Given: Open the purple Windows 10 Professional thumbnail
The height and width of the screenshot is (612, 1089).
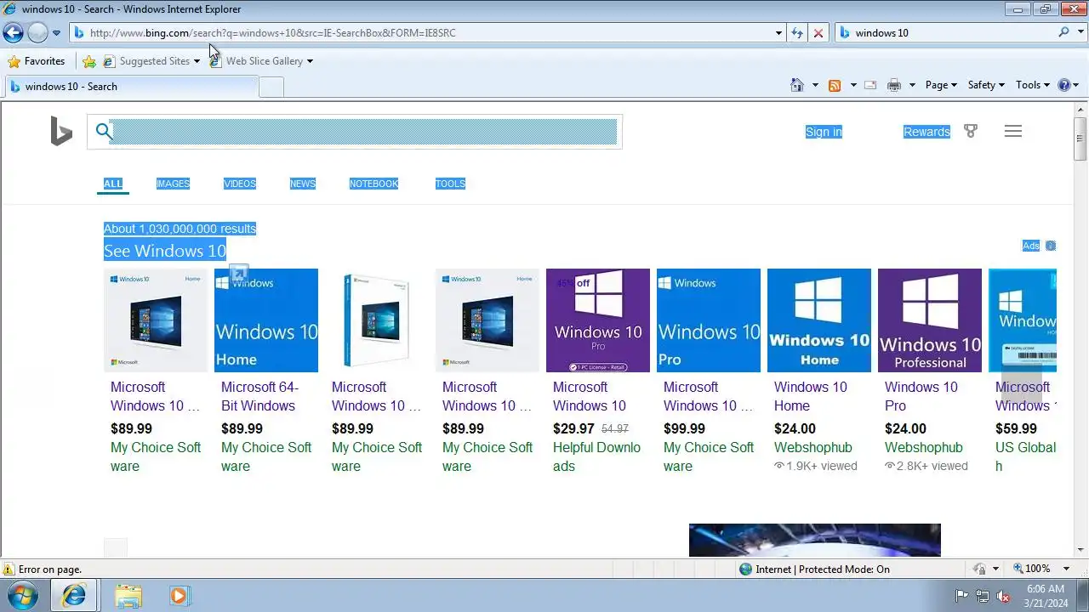Looking at the screenshot, I should tap(930, 320).
